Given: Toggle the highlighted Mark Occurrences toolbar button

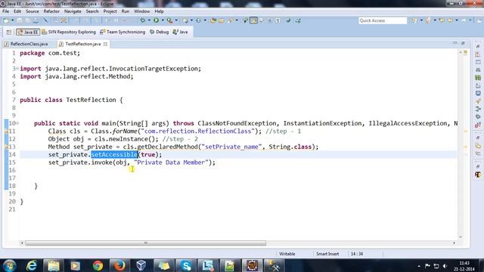Looking at the screenshot, I should 254,20.
